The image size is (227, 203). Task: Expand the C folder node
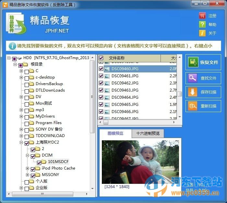pyautogui.click(x=21, y=71)
